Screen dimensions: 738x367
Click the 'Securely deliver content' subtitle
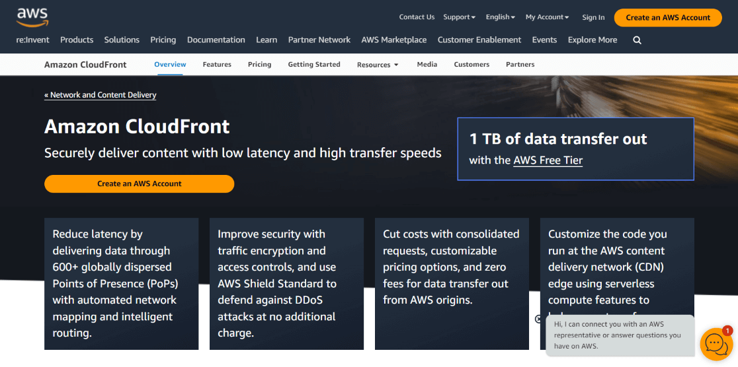243,153
